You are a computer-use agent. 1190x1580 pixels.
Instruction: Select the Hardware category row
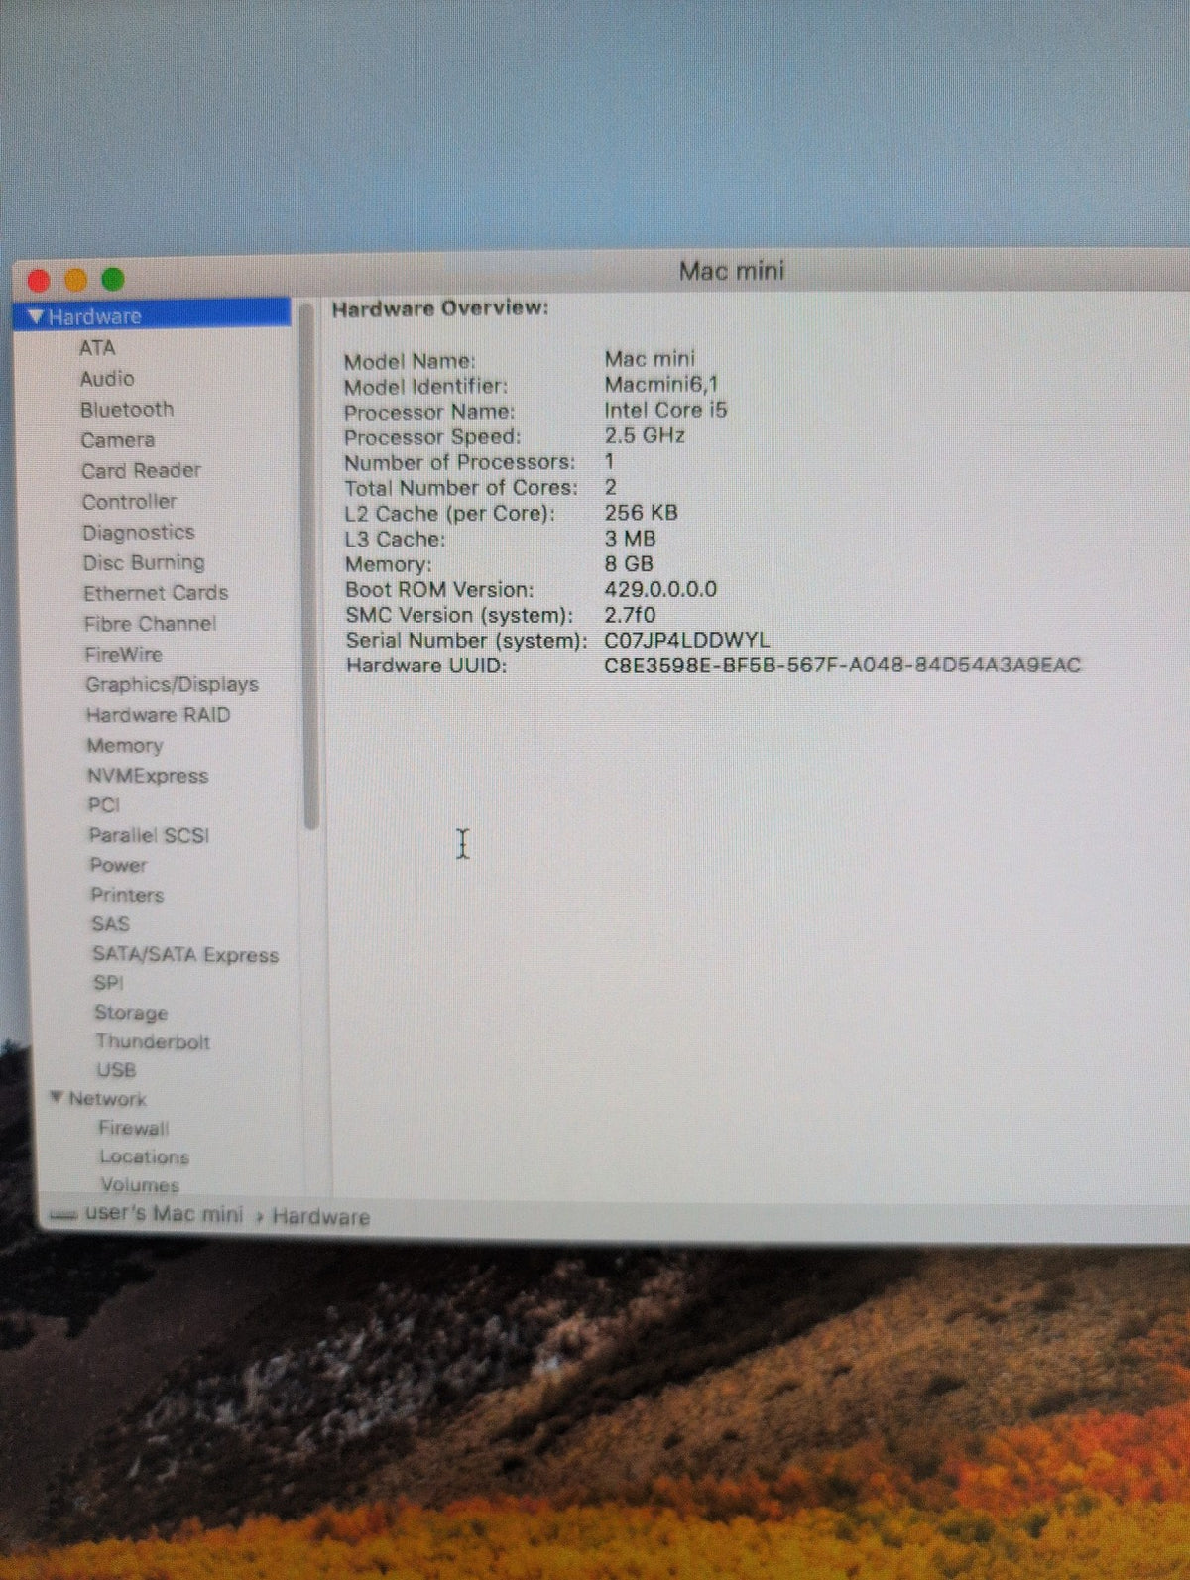[x=153, y=316]
